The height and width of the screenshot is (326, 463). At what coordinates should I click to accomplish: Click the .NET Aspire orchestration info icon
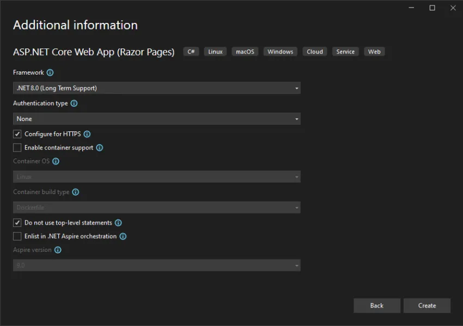point(123,236)
